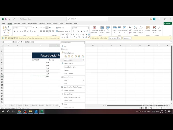Screen dimensions: 173x130
Task: Toggle Underline in the ribbon
Action: tap(21, 31)
